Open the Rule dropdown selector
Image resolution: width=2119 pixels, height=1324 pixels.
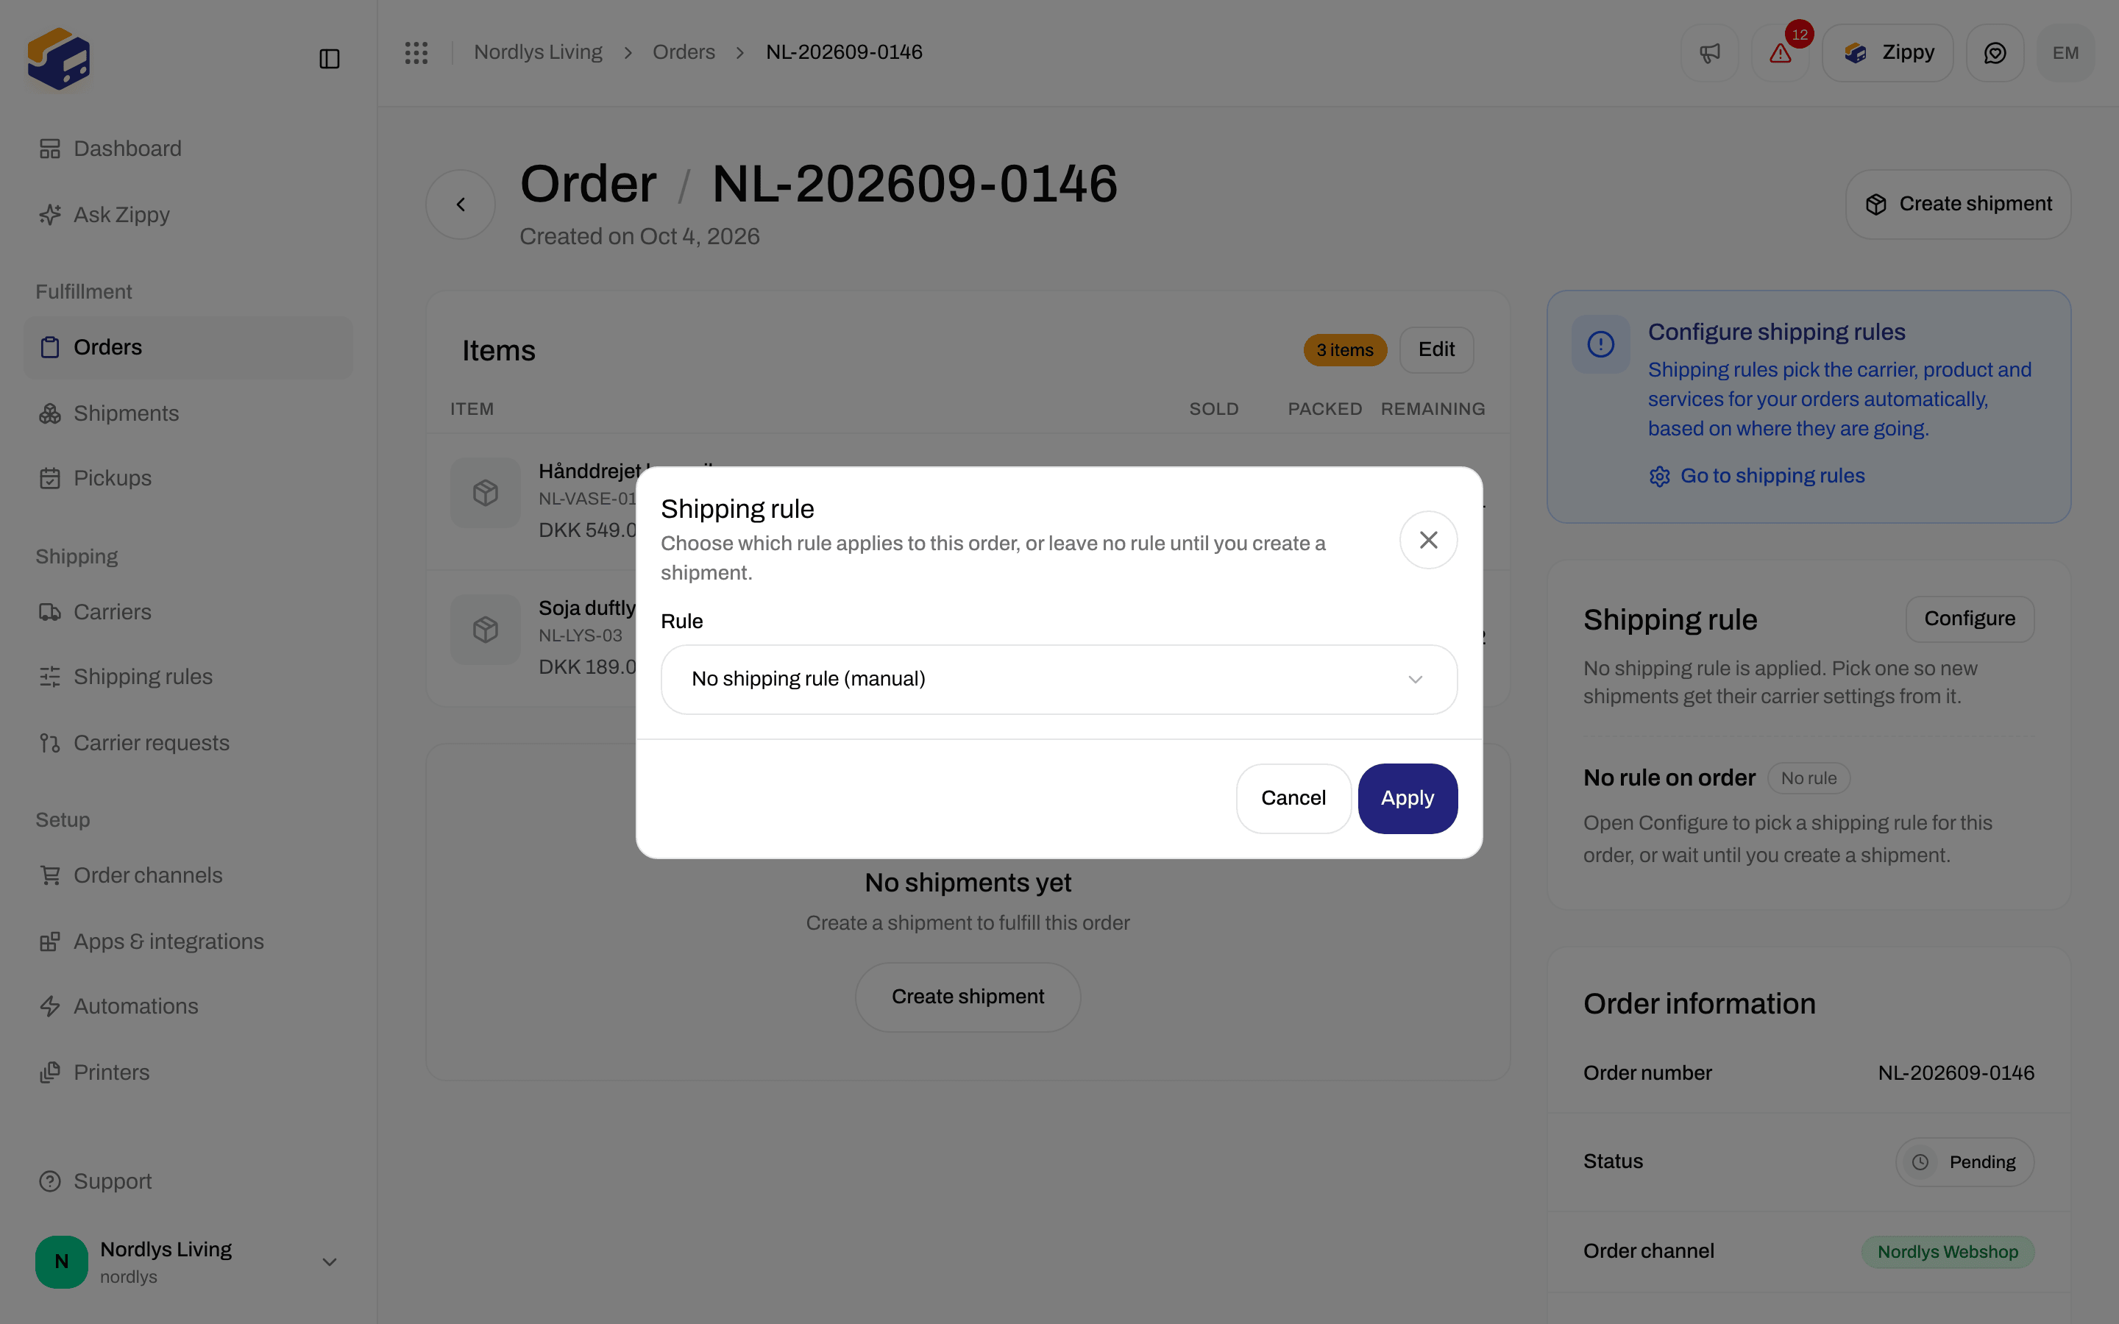(x=1059, y=680)
